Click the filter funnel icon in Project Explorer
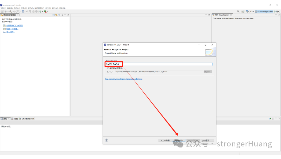This screenshot has height=159, width=281. click(59, 15)
